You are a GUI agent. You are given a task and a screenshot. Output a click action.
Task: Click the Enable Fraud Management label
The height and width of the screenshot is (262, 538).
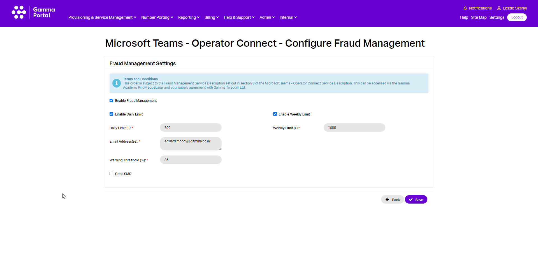pyautogui.click(x=136, y=101)
